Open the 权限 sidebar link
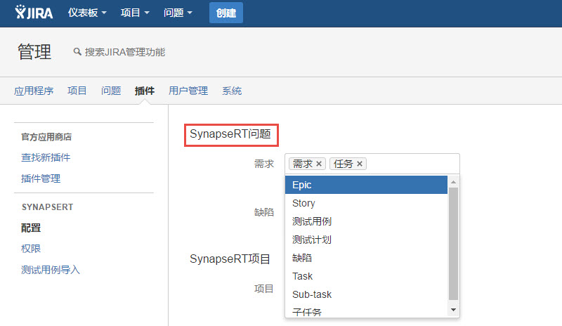562x326 pixels. [x=31, y=249]
